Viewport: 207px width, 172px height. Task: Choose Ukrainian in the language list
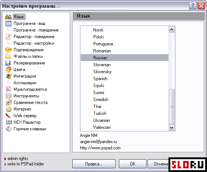(x=124, y=120)
